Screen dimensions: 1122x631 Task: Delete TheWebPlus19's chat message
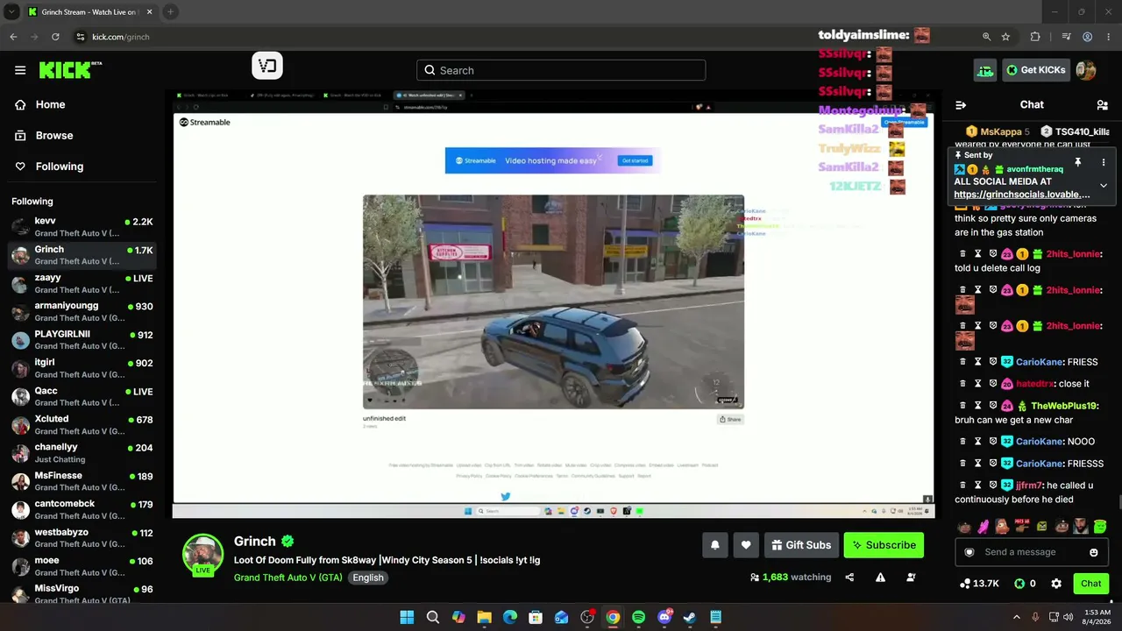point(963,406)
